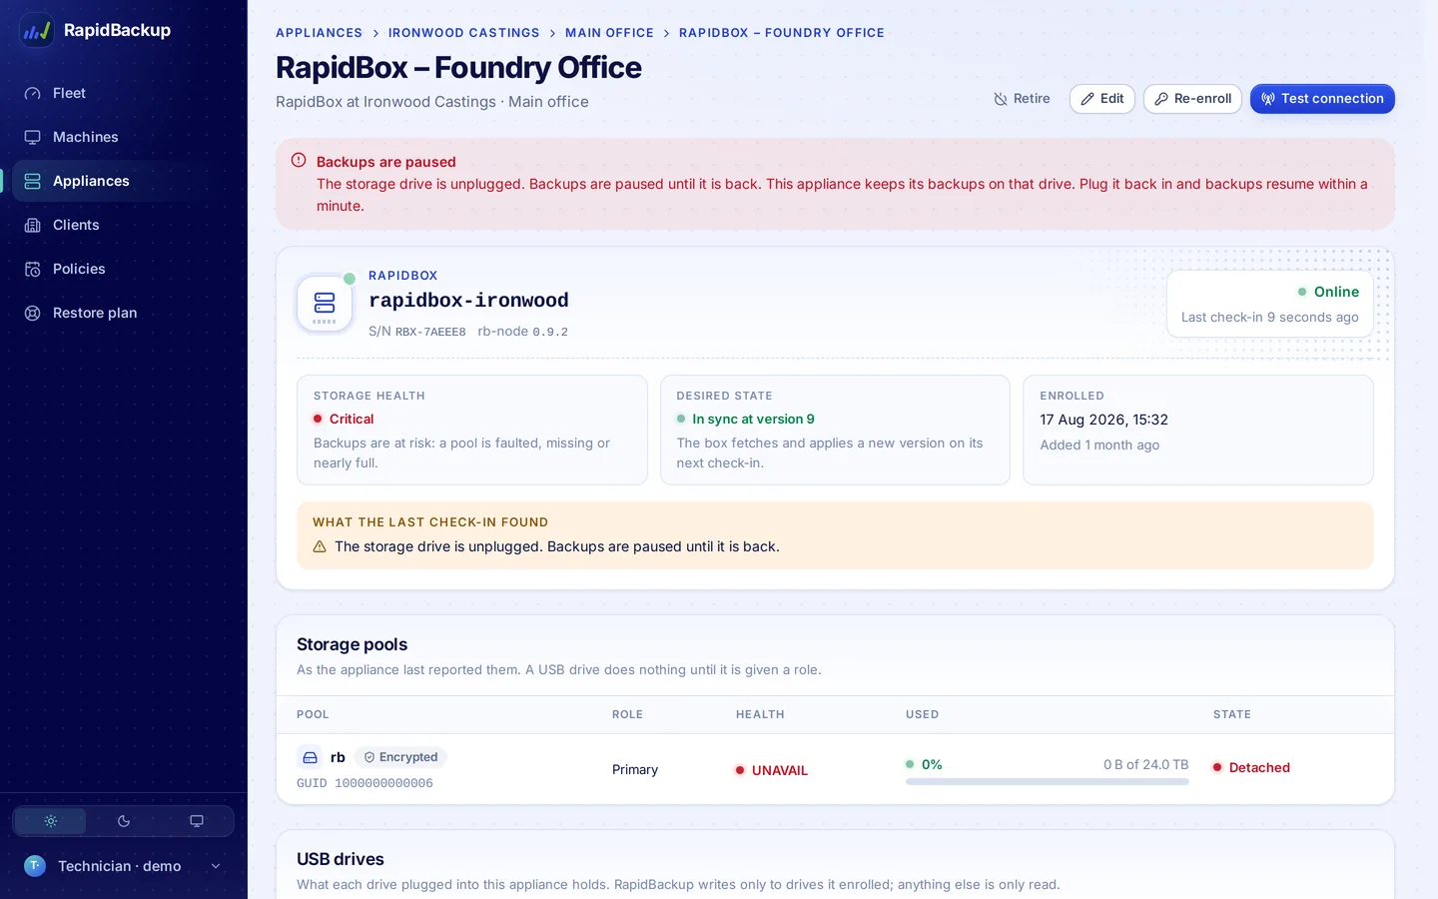Click the Clients building icon
This screenshot has width=1438, height=899.
pos(33,225)
